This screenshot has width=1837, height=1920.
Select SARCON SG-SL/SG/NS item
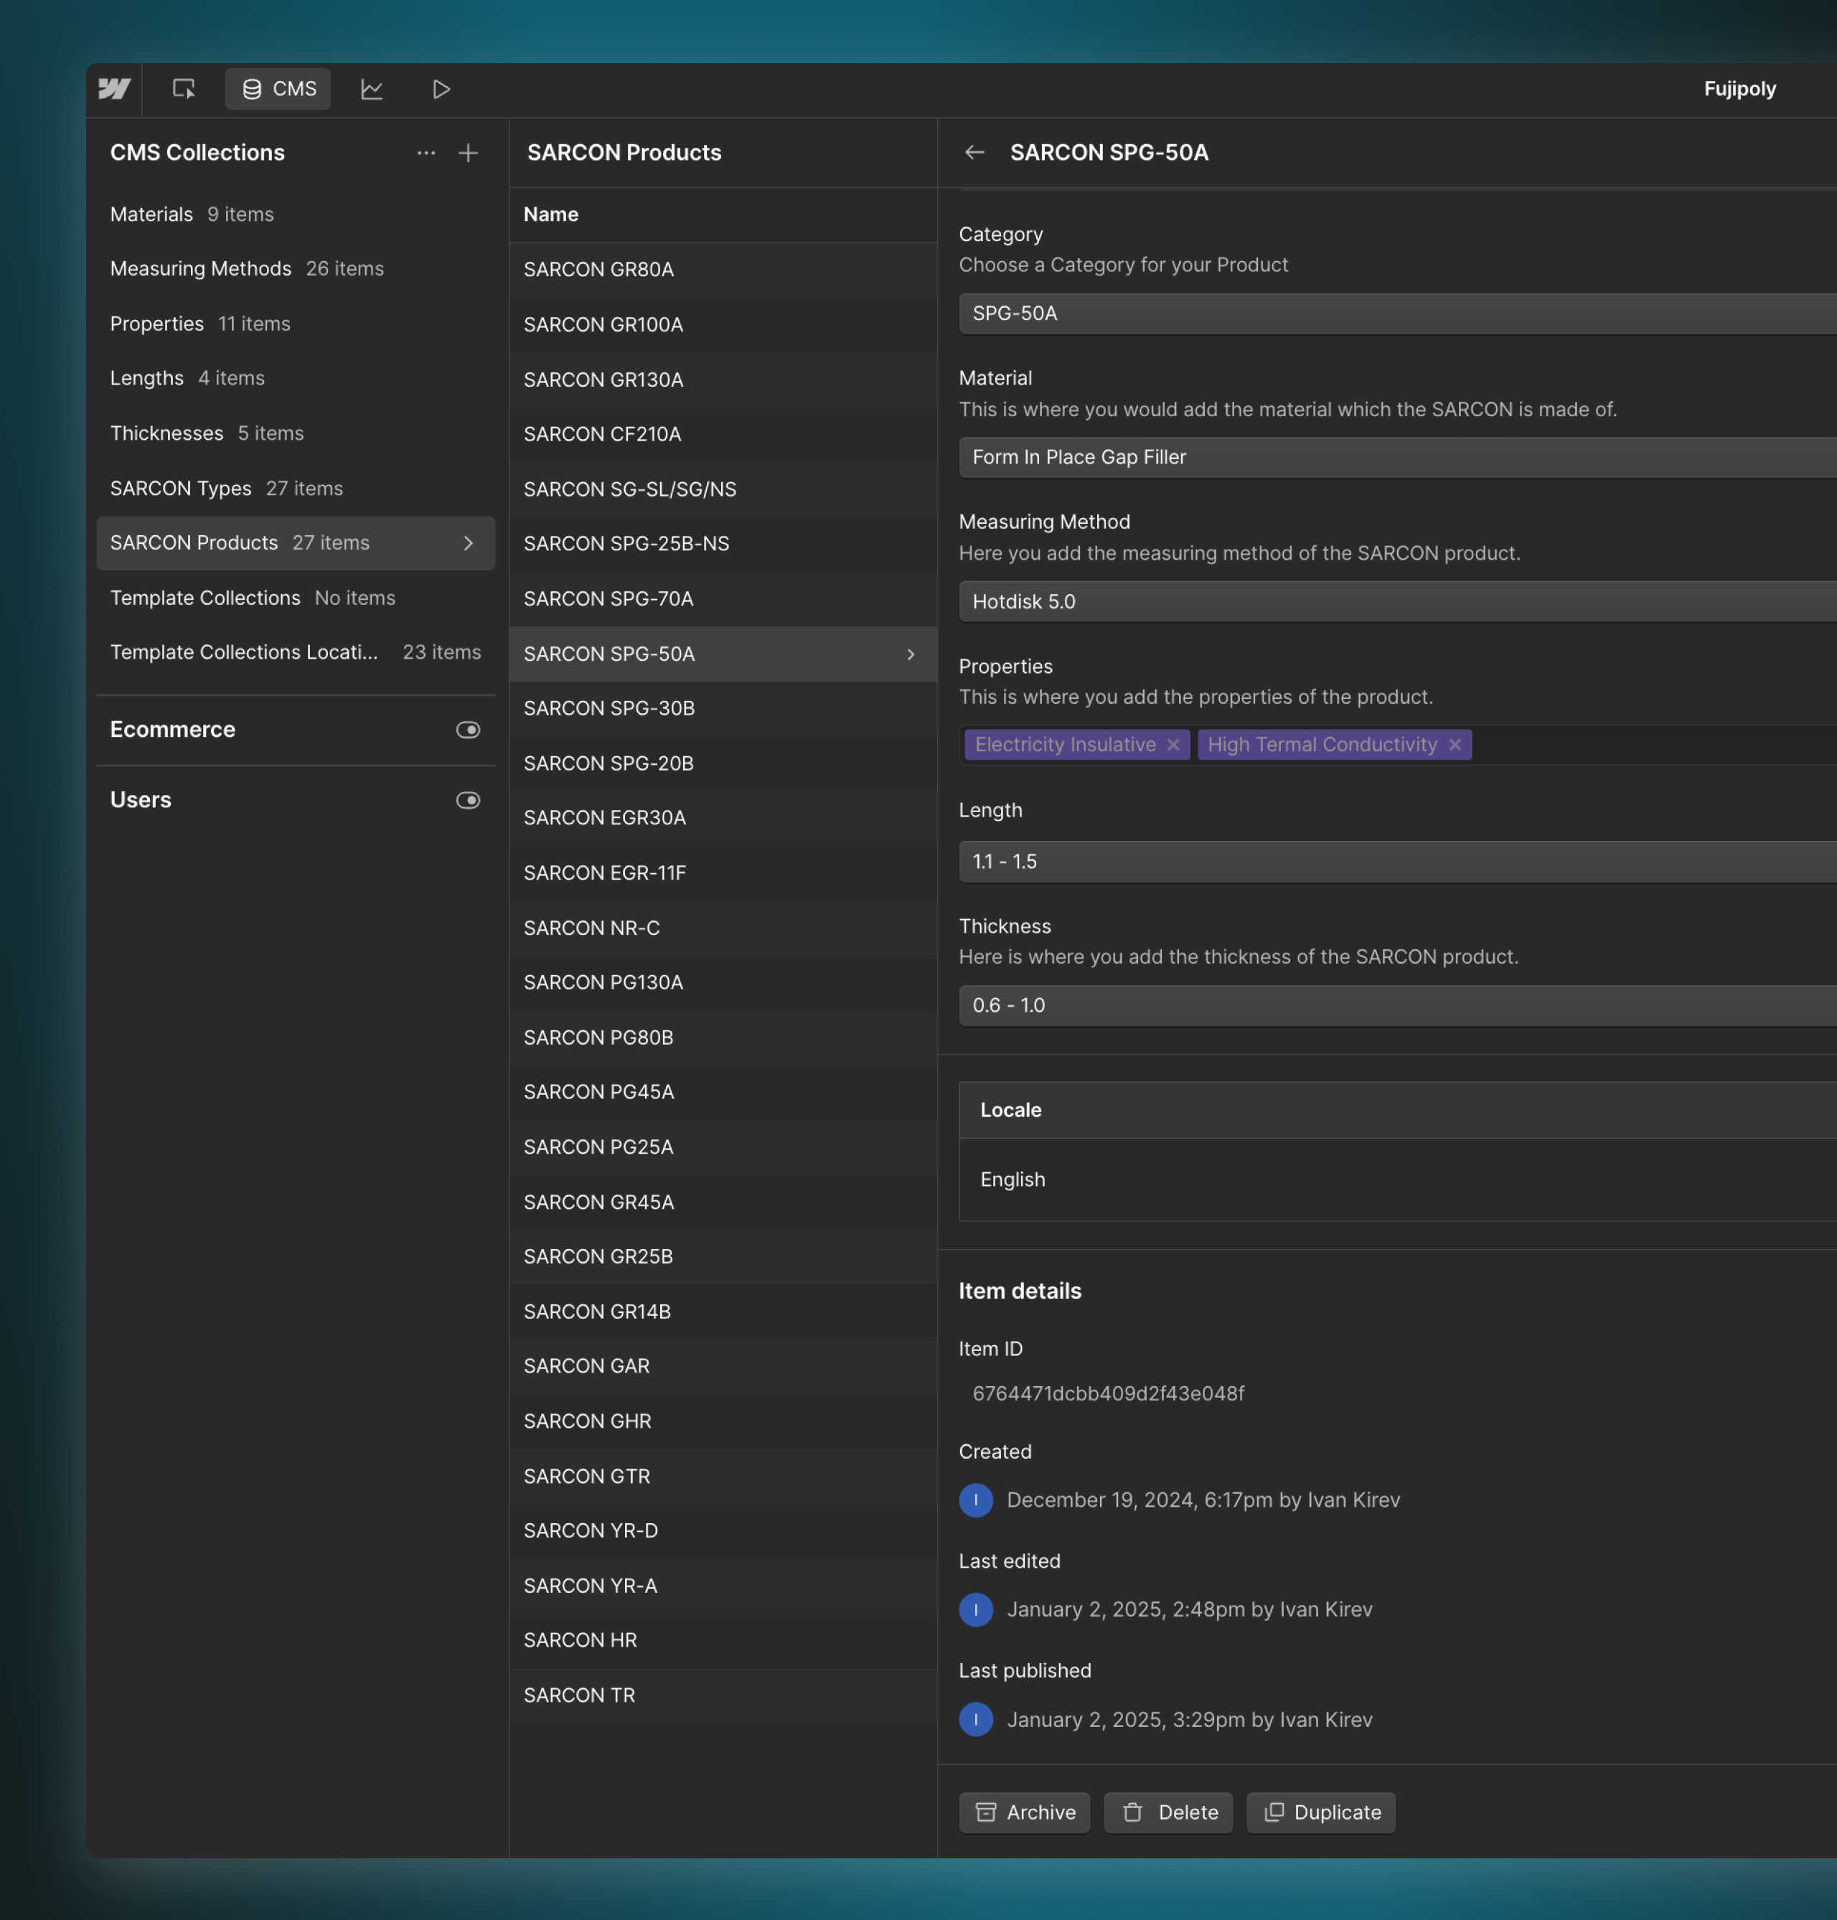pos(723,489)
